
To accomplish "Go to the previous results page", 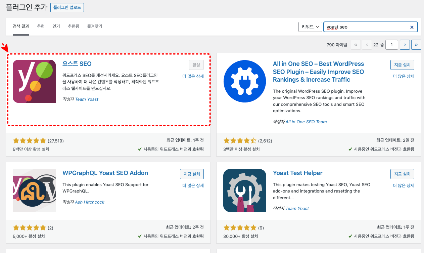I will click(367, 44).
